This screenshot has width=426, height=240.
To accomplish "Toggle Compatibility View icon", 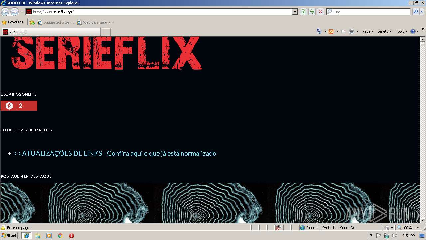I will point(303,12).
